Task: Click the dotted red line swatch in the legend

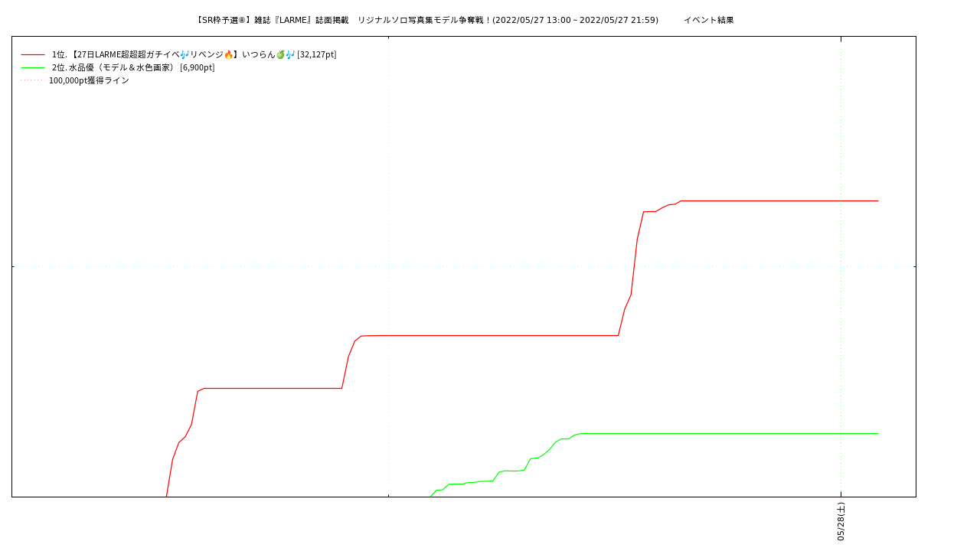Action: [33, 80]
